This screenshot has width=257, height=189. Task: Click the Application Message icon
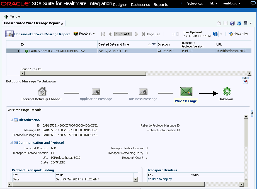point(96,92)
